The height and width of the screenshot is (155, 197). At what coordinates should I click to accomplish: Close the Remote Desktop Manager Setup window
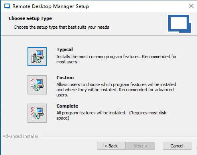tap(191, 6)
